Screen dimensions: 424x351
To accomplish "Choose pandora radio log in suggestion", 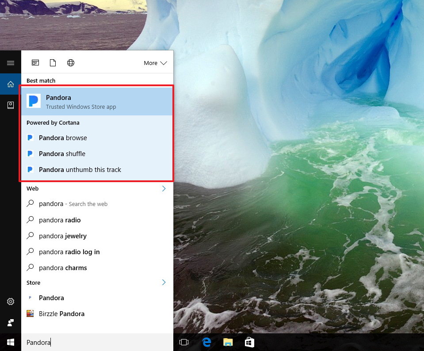I will point(97,252).
